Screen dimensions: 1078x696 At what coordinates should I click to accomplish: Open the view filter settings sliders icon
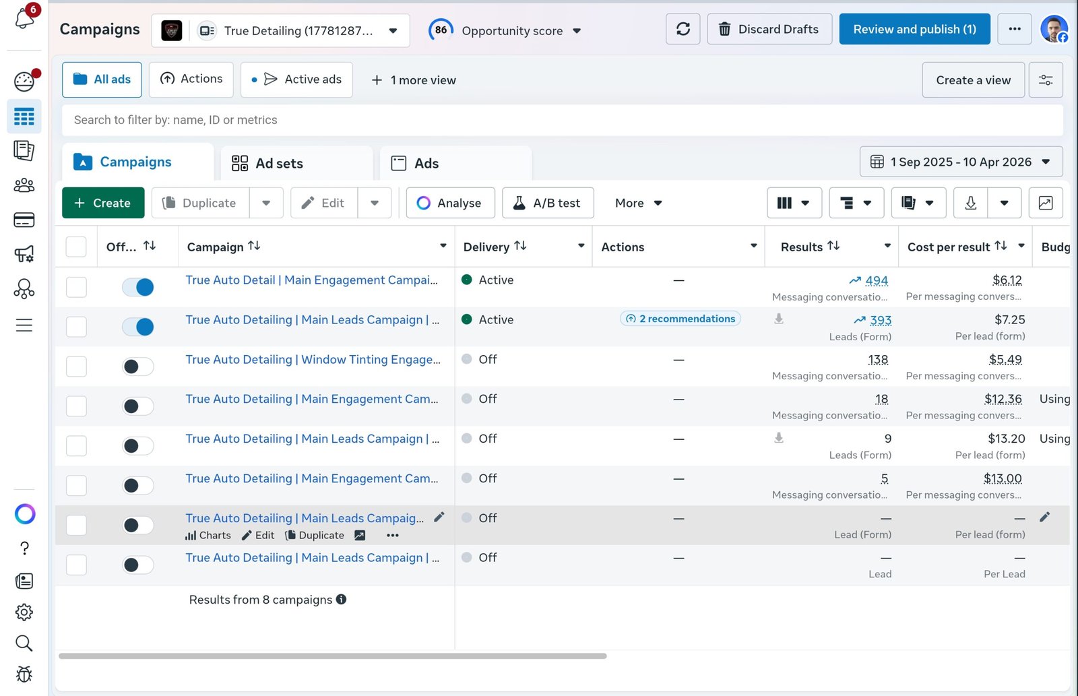coord(1046,80)
